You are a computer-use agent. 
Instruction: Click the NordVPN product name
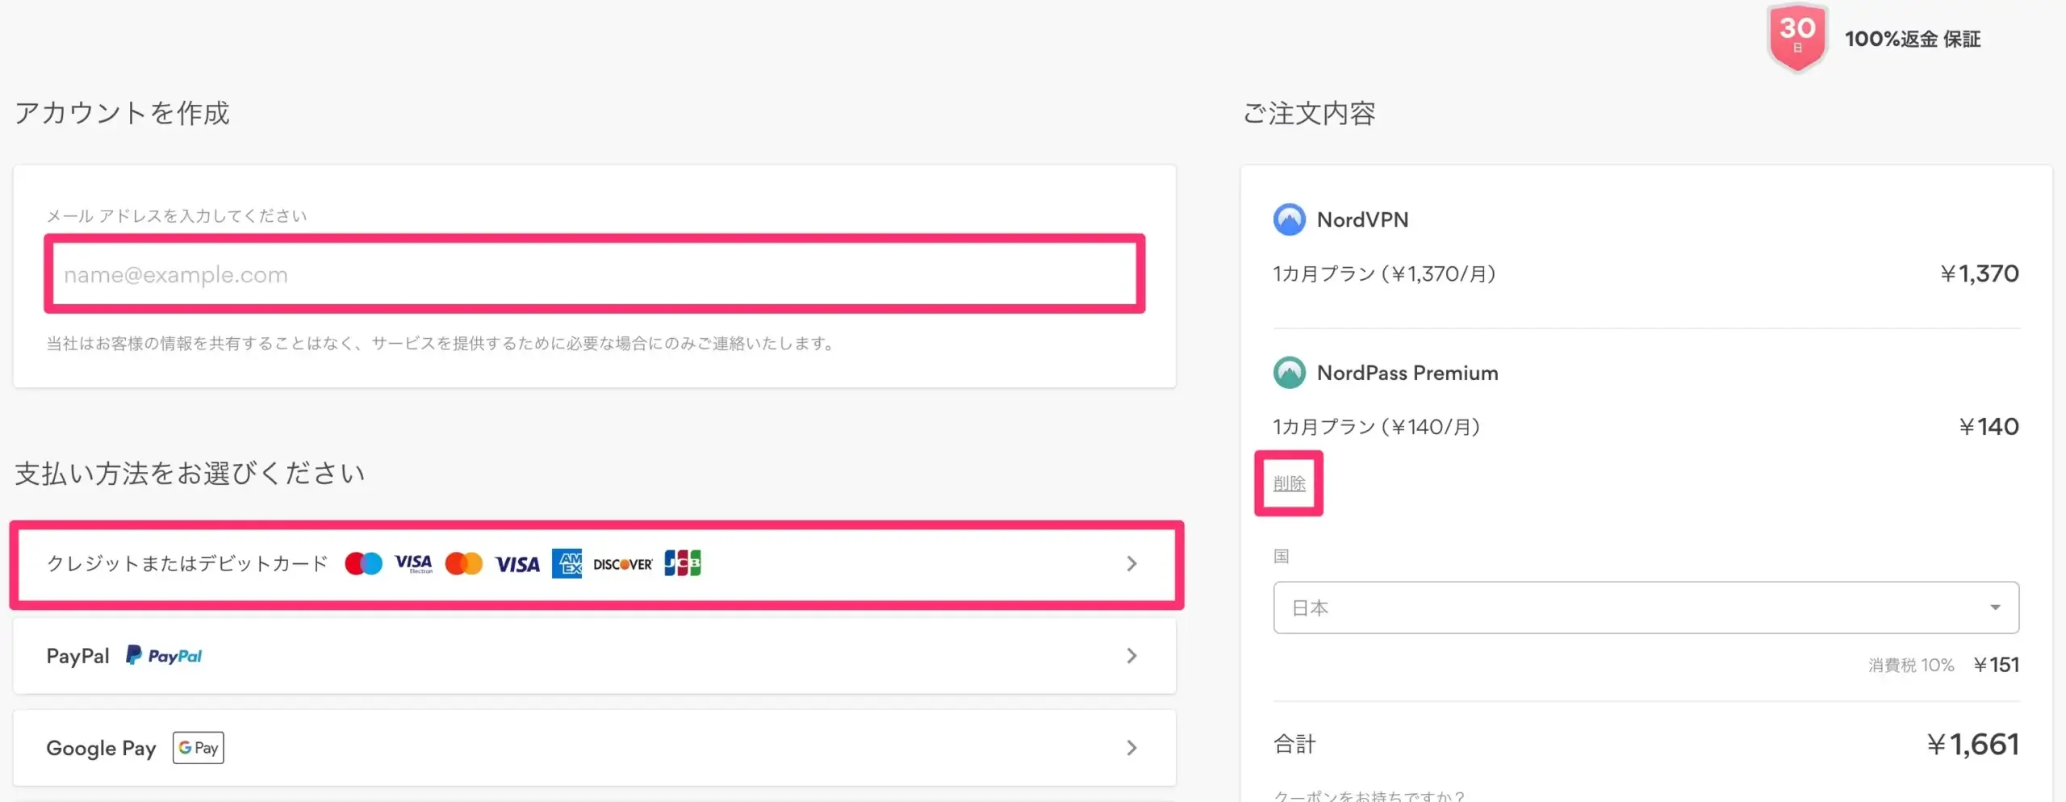click(1362, 219)
